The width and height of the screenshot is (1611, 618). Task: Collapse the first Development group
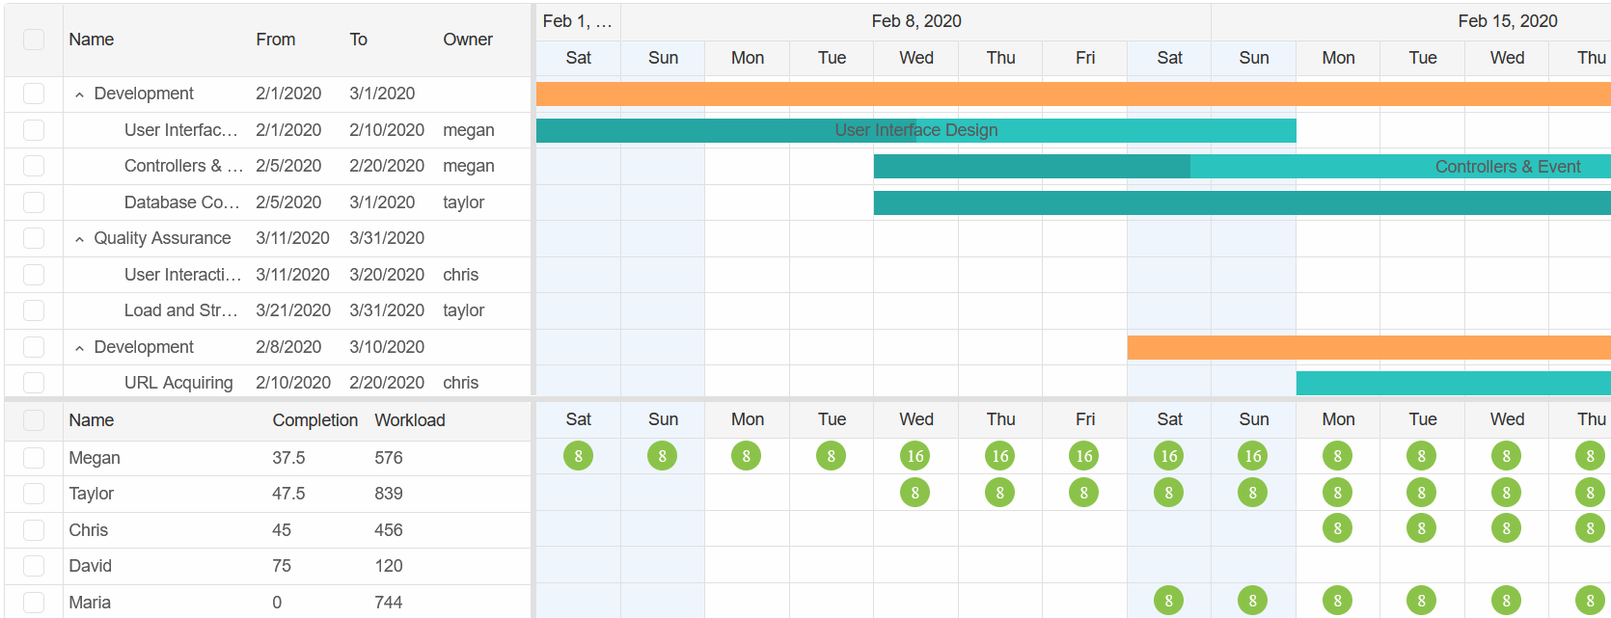pyautogui.click(x=79, y=94)
